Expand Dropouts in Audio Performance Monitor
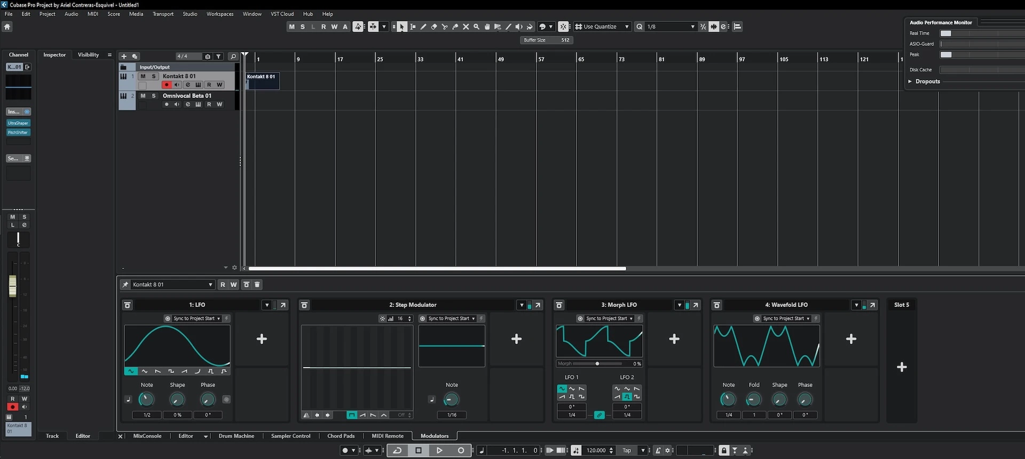Viewport: 1025px width, 459px height. [x=910, y=82]
